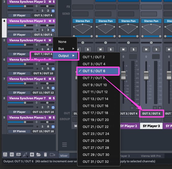Expand the Bus submenu entry
This screenshot has width=172, height=169.
click(x=65, y=49)
